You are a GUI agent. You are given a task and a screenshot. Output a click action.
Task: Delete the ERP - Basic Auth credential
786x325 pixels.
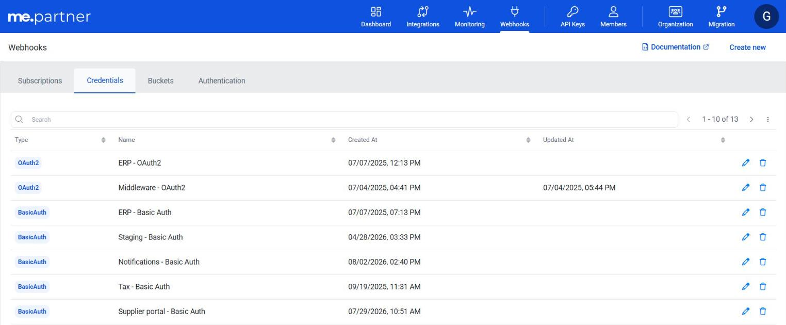pyautogui.click(x=763, y=213)
